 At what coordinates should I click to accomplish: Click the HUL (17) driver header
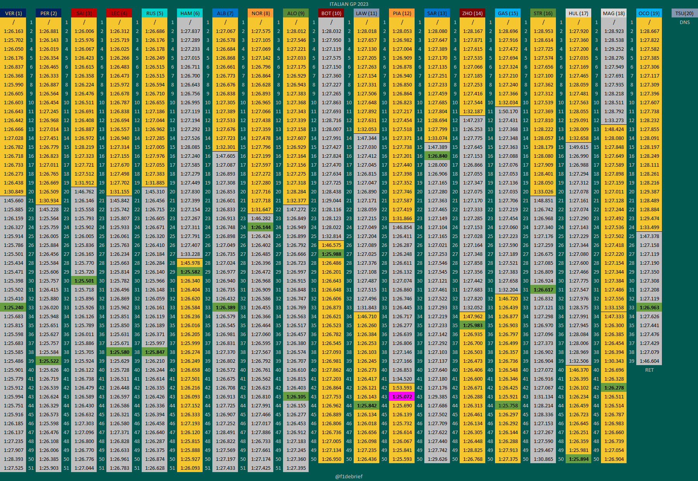579,13
